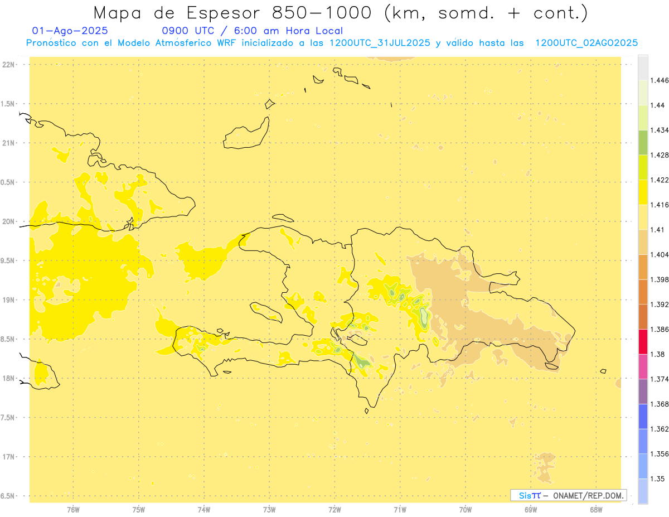The width and height of the screenshot is (669, 517).
Task: Click the 18N latitude label
Action: 7,379
